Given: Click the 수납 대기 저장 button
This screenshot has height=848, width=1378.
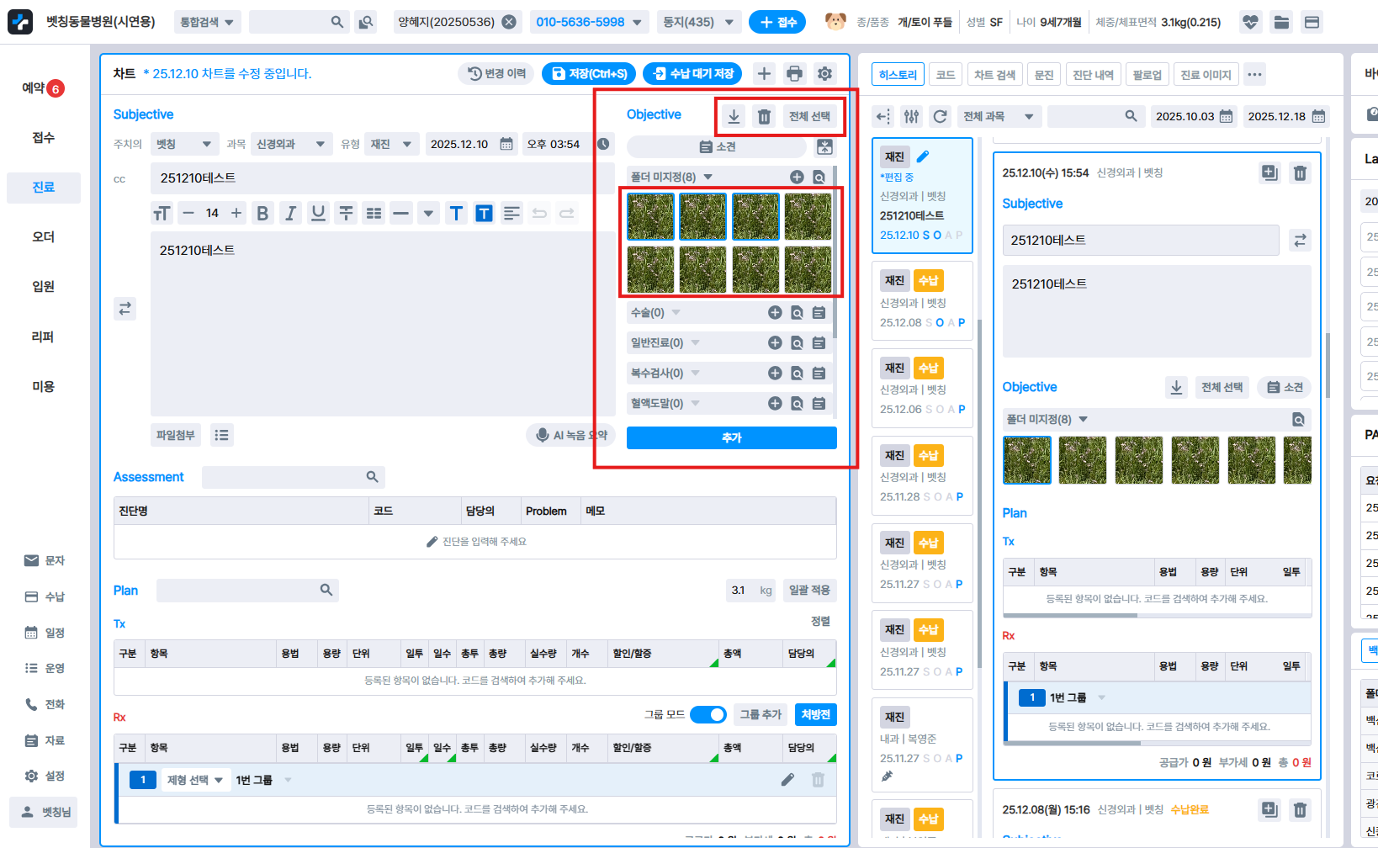Looking at the screenshot, I should pos(694,73).
